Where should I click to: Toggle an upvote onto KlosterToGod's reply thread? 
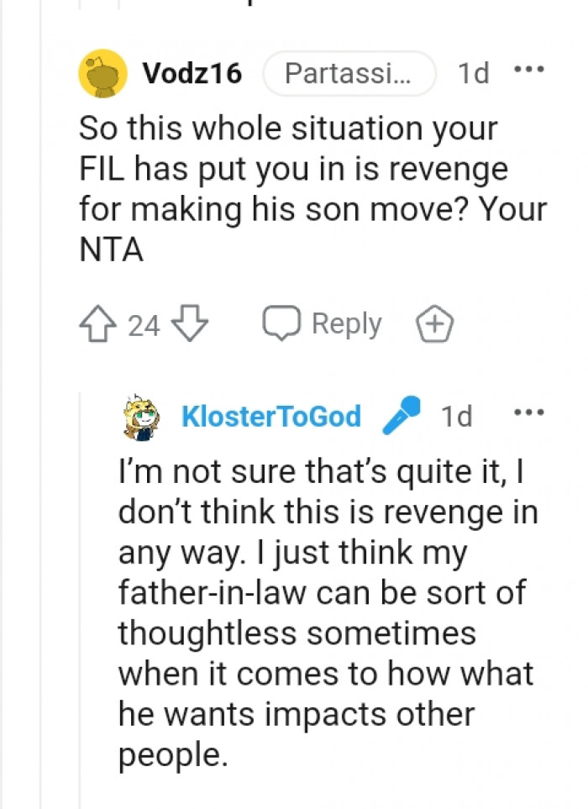pyautogui.click(x=97, y=323)
